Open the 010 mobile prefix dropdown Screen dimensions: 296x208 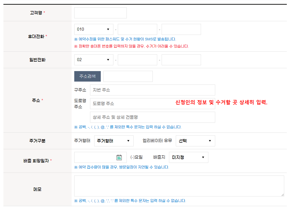[x=94, y=29]
